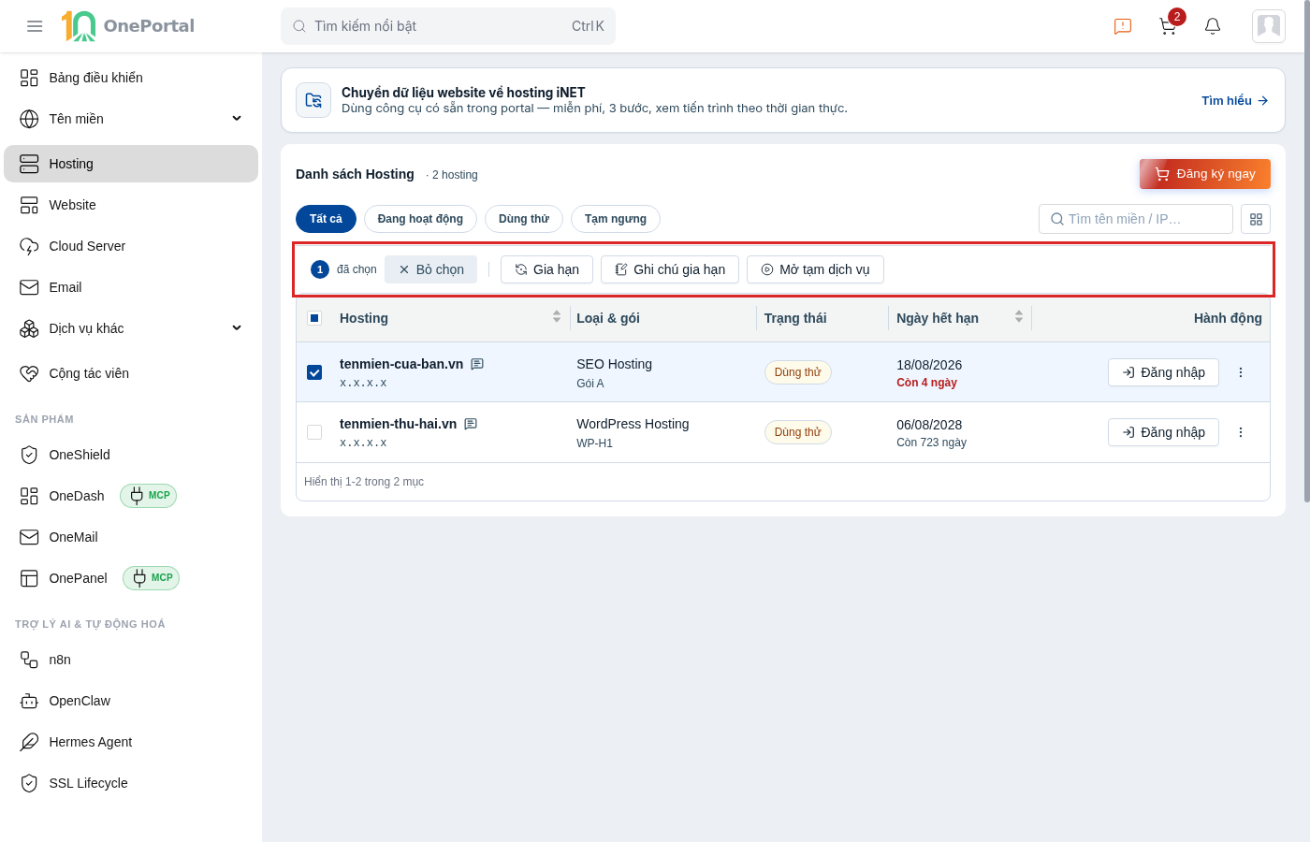
Task: Click the WordPress Hosting cell
Action: click(x=633, y=424)
